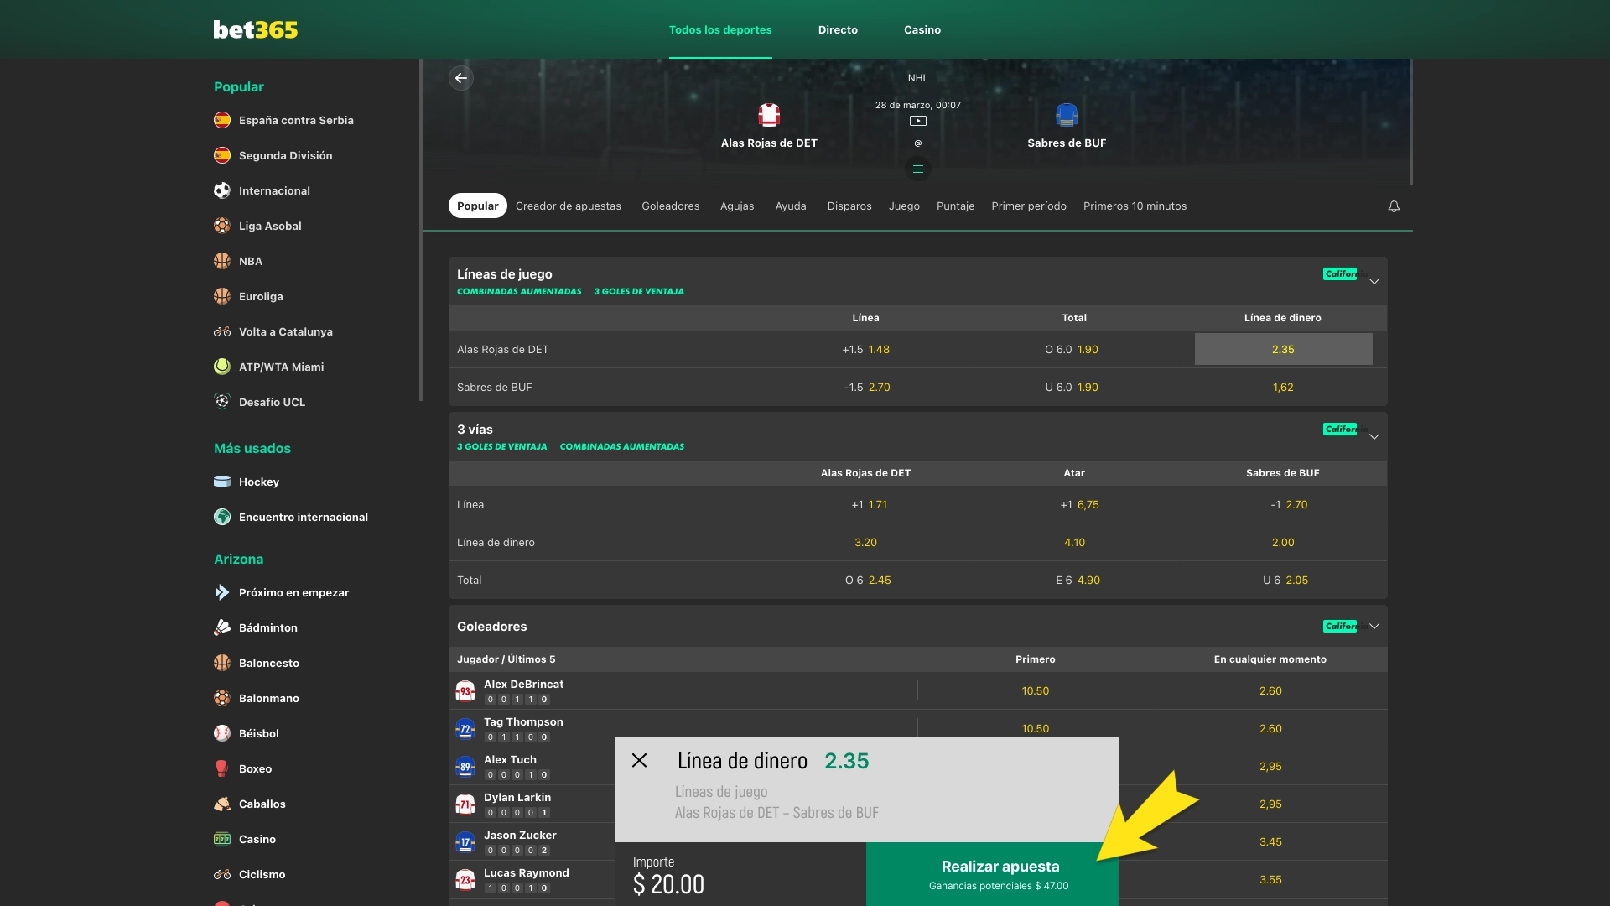Click the Alas Rojas de DET jersey icon
The width and height of the screenshot is (1610, 906).
point(769,115)
